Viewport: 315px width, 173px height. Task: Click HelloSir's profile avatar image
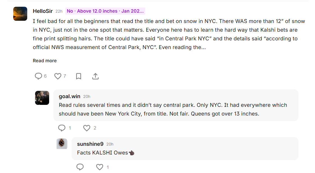tap(20, 13)
